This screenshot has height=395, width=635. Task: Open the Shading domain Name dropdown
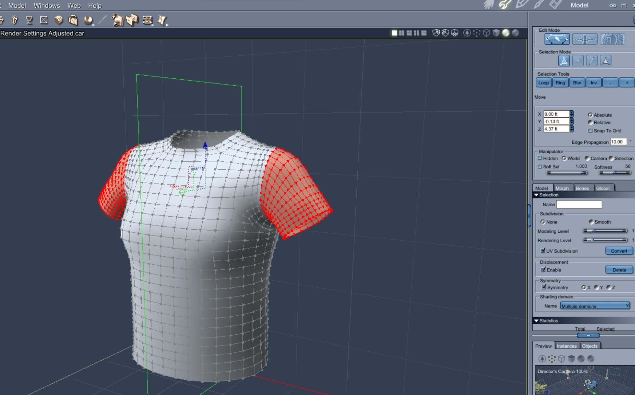tap(595, 306)
